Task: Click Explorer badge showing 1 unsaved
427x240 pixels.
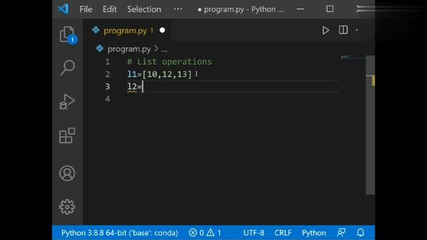Action: (x=73, y=40)
